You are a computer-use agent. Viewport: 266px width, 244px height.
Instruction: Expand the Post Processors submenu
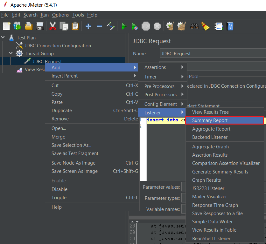(x=163, y=95)
